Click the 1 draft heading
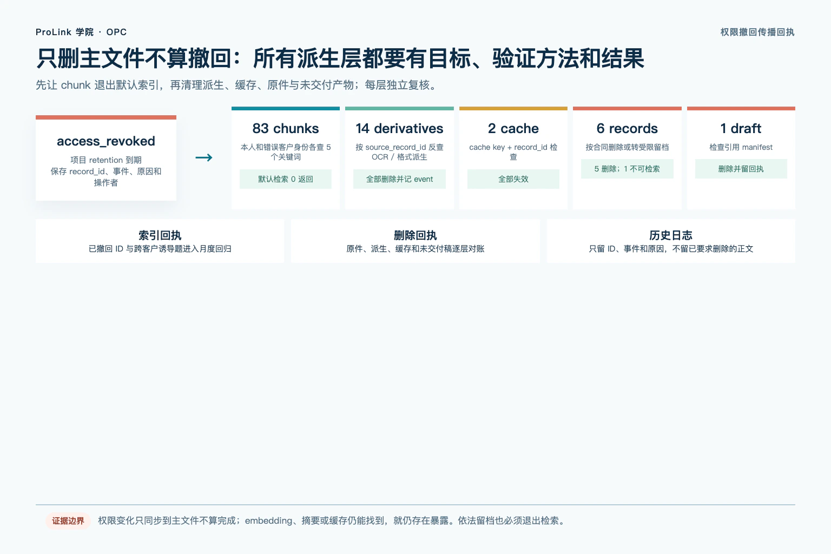Screen dimensions: 831x554 741,128
